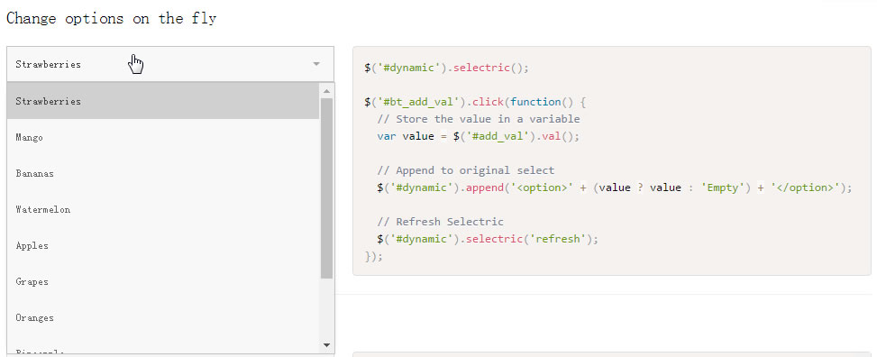Image resolution: width=877 pixels, height=357 pixels.
Task: Select Mango from the options list
Action: point(163,137)
